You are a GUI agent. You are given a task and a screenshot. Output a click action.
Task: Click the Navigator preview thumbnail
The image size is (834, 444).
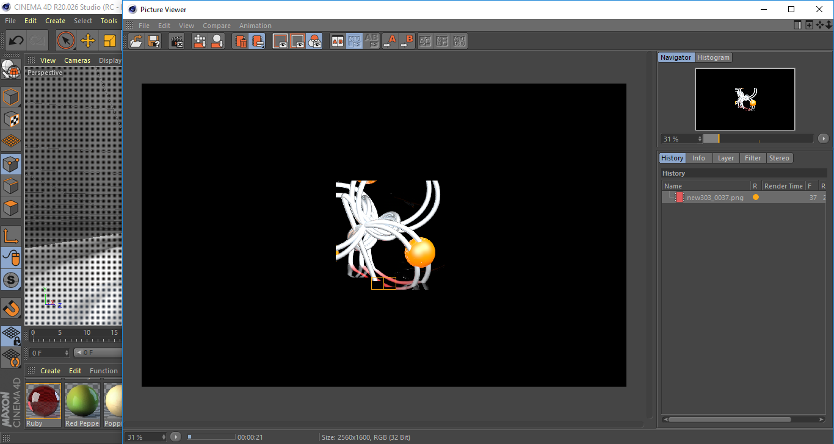click(x=745, y=99)
